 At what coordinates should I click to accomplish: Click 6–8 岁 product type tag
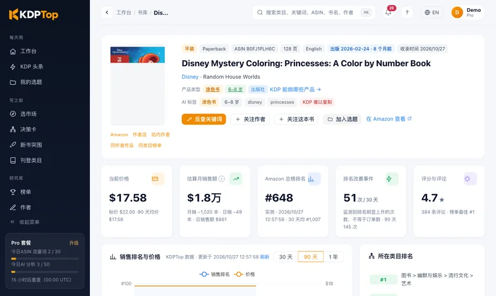pyautogui.click(x=236, y=89)
